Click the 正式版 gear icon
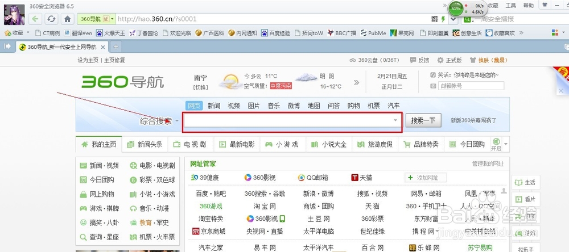569x252 pixels. (440, 60)
